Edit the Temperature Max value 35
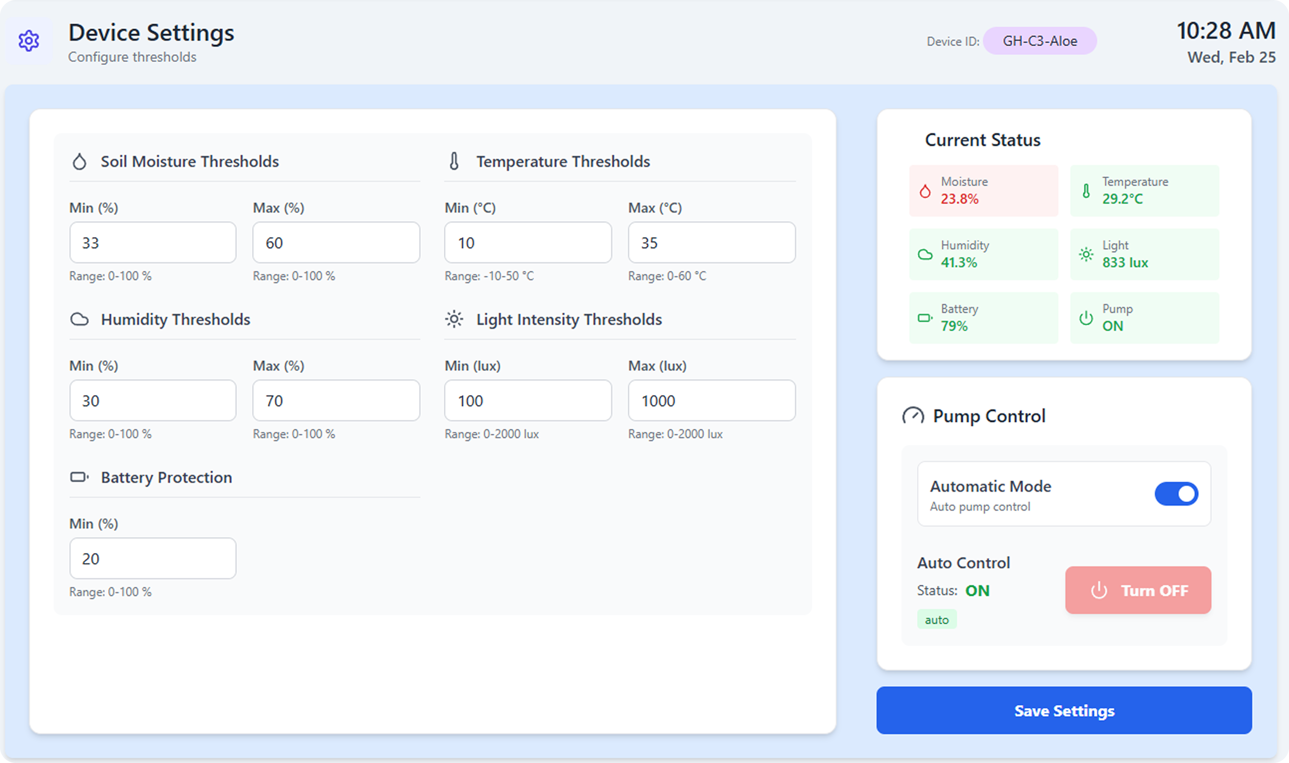 tap(712, 243)
